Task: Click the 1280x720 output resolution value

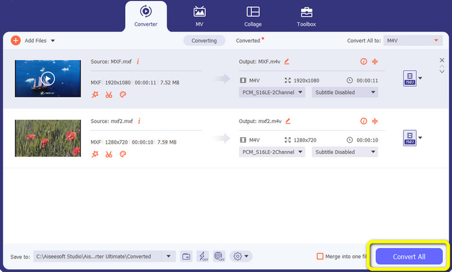Action: [305, 140]
